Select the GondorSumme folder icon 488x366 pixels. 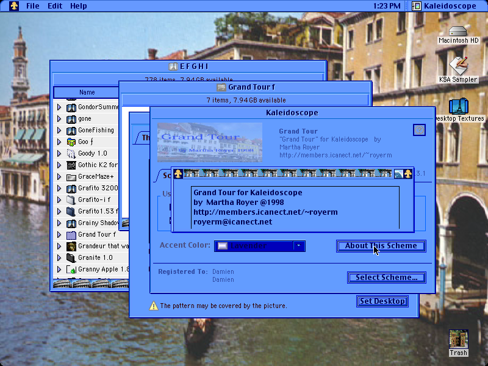[71, 107]
